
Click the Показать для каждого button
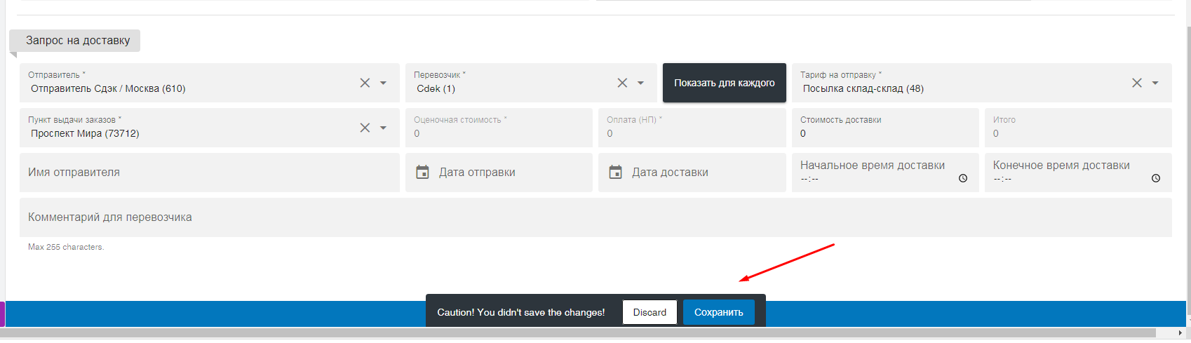[725, 83]
